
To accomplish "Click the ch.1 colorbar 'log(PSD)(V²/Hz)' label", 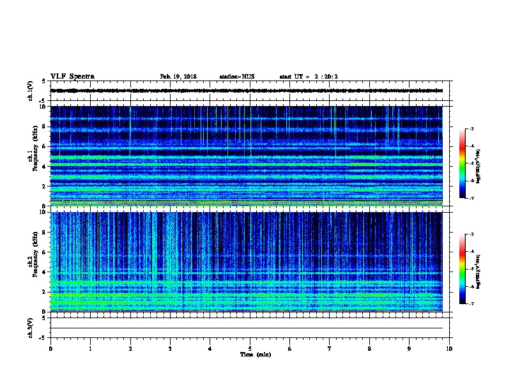I will [x=478, y=166].
